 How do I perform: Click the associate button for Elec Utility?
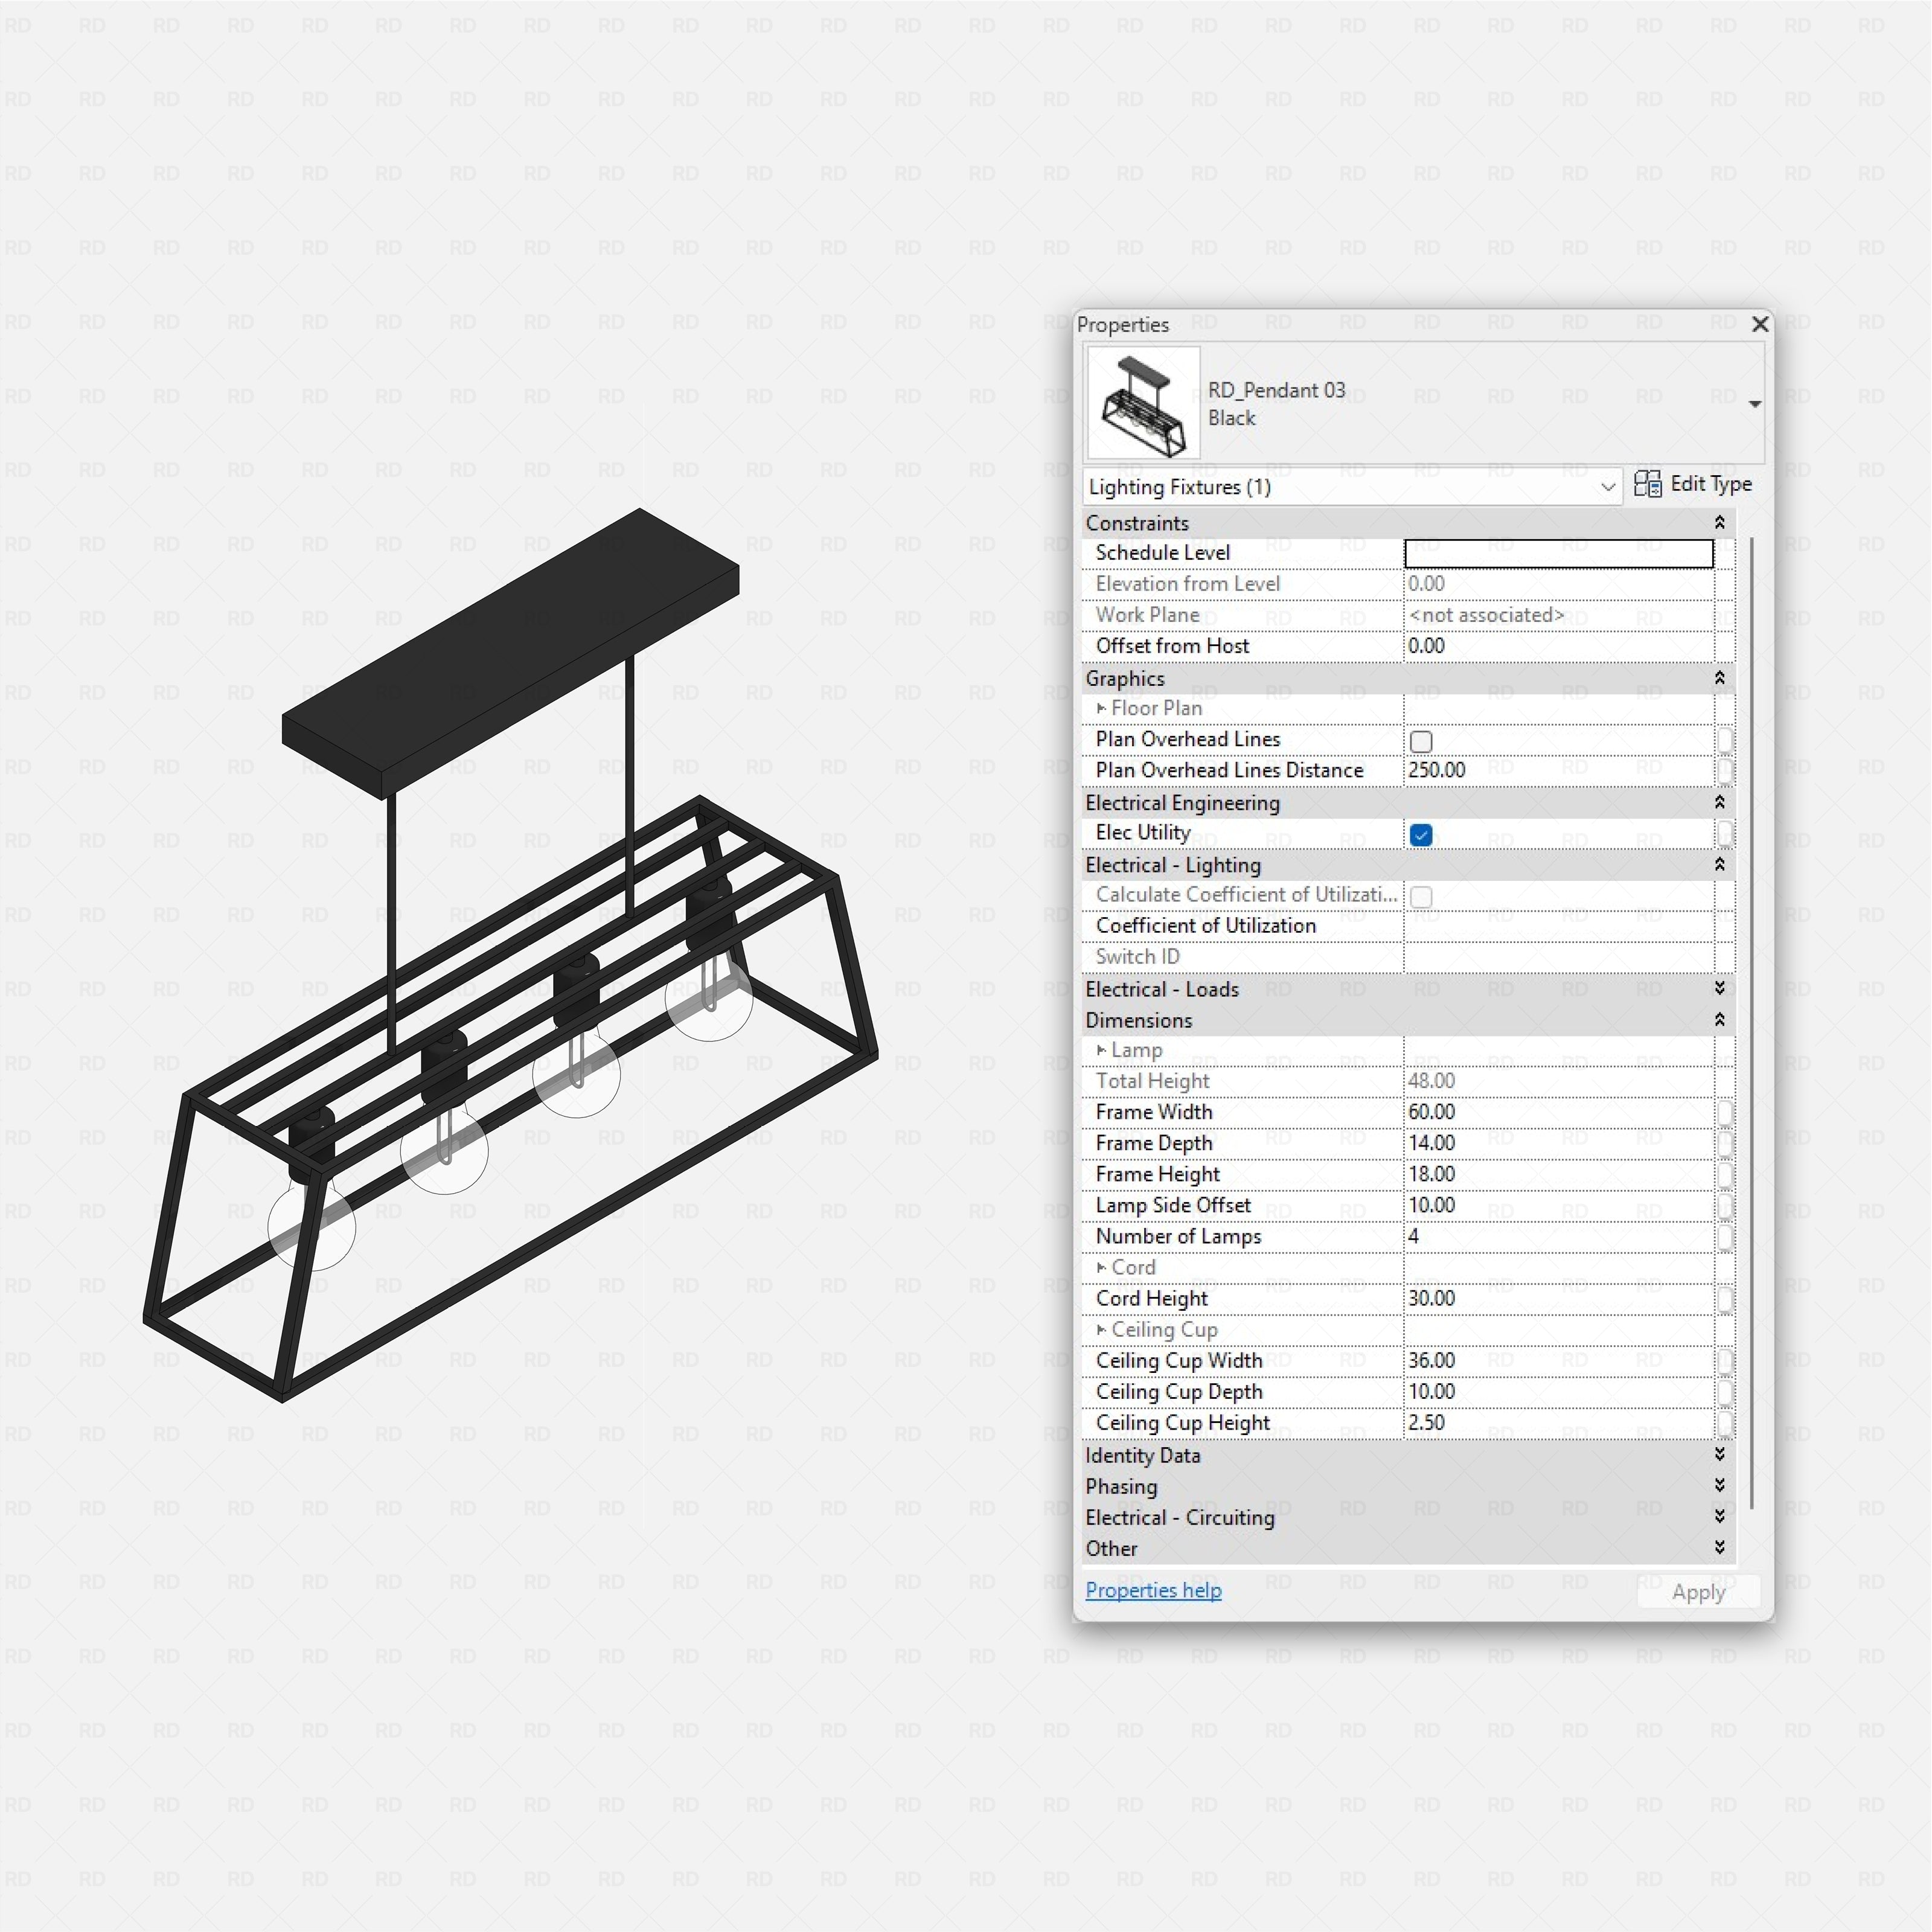pyautogui.click(x=1725, y=833)
